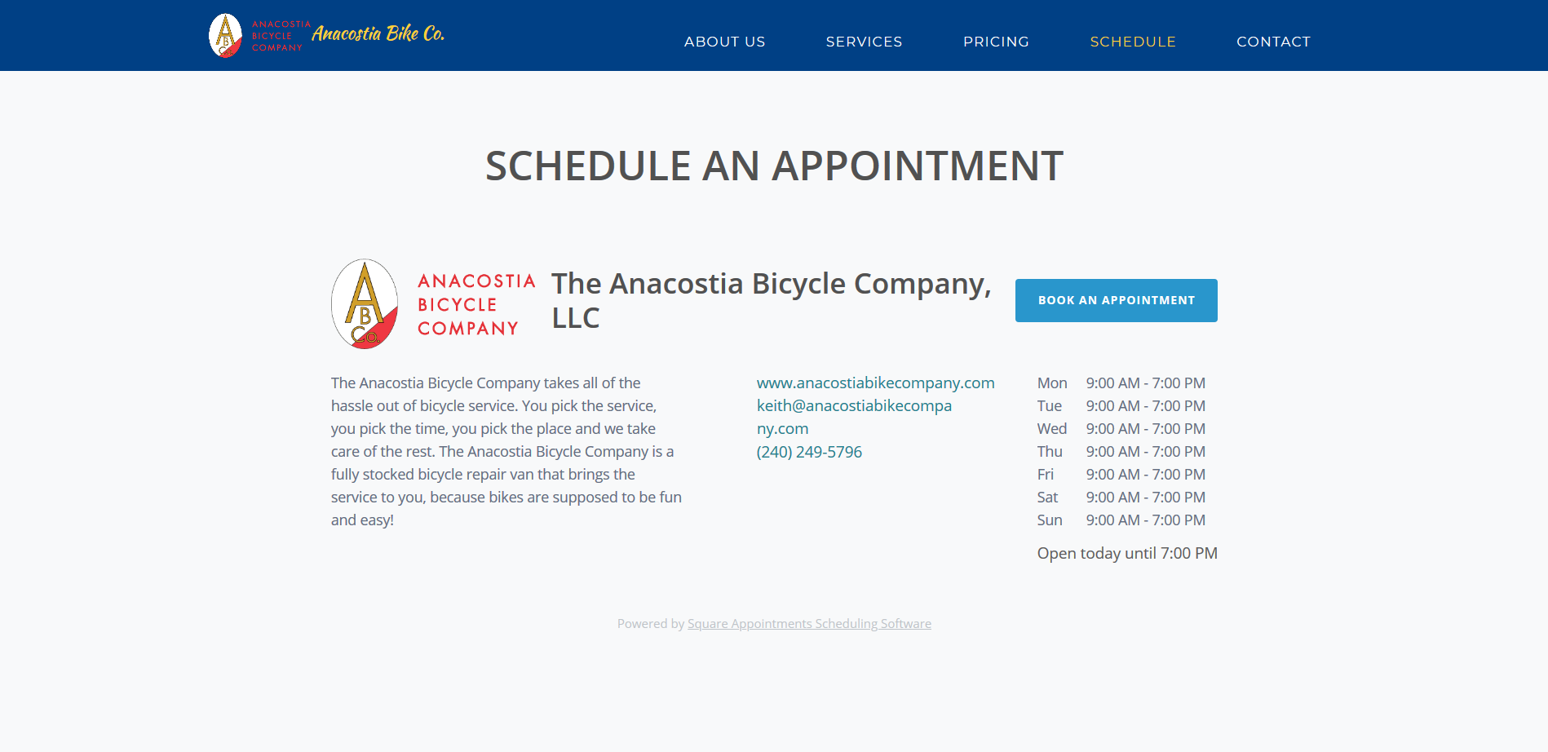Select the Schedule nav item
Screen dimensions: 1548x752
pyautogui.click(x=1133, y=42)
